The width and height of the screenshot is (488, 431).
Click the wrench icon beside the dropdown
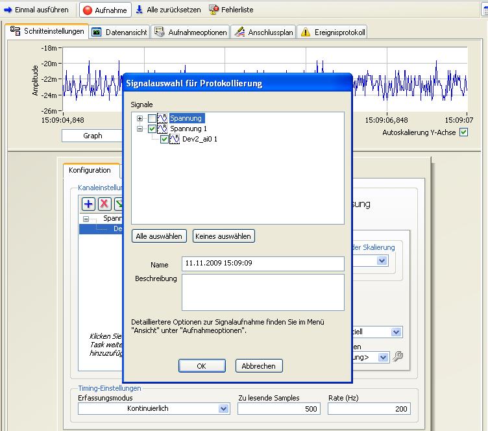click(398, 356)
